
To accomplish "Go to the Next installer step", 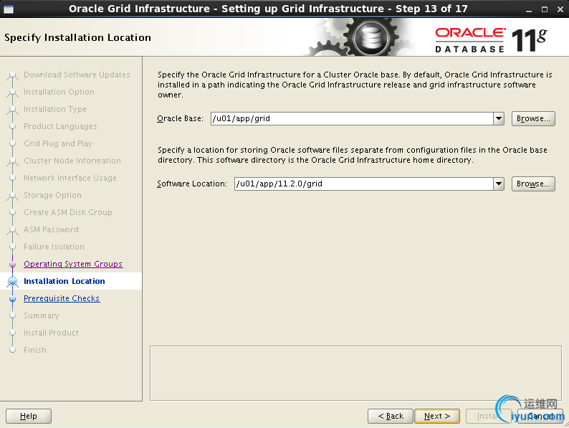I will click(x=437, y=416).
